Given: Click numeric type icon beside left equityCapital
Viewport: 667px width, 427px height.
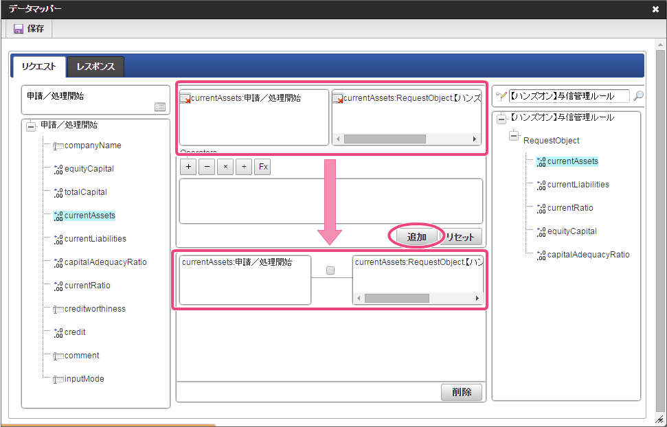Looking at the screenshot, I should tap(58, 170).
